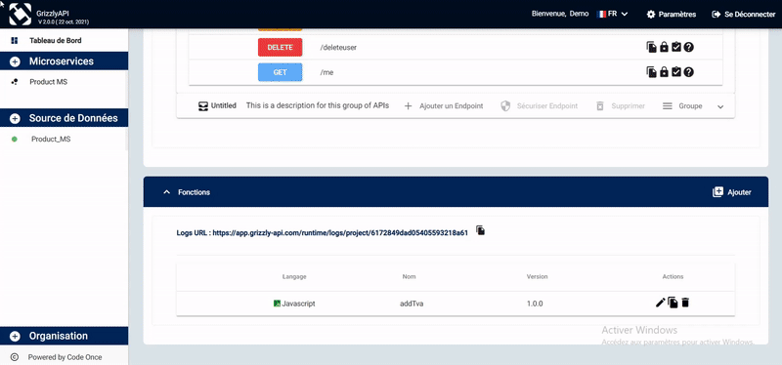The width and height of the screenshot is (782, 365).
Task: Click the Nom column header
Action: point(409,276)
